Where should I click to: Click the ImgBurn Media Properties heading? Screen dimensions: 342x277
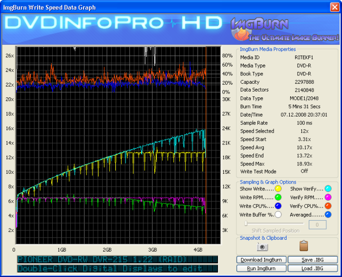pyautogui.click(x=268, y=49)
